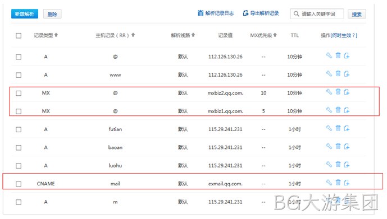Sort by the MX优先级 column arrow
Image resolution: width=387 pixels, height=219 pixels.
(275, 35)
